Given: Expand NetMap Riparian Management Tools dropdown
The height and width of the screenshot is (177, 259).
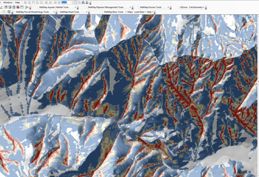Looking at the screenshot, I should click(130, 7).
